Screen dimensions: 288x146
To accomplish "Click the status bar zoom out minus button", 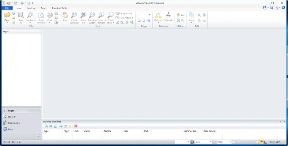I will coord(234,142).
